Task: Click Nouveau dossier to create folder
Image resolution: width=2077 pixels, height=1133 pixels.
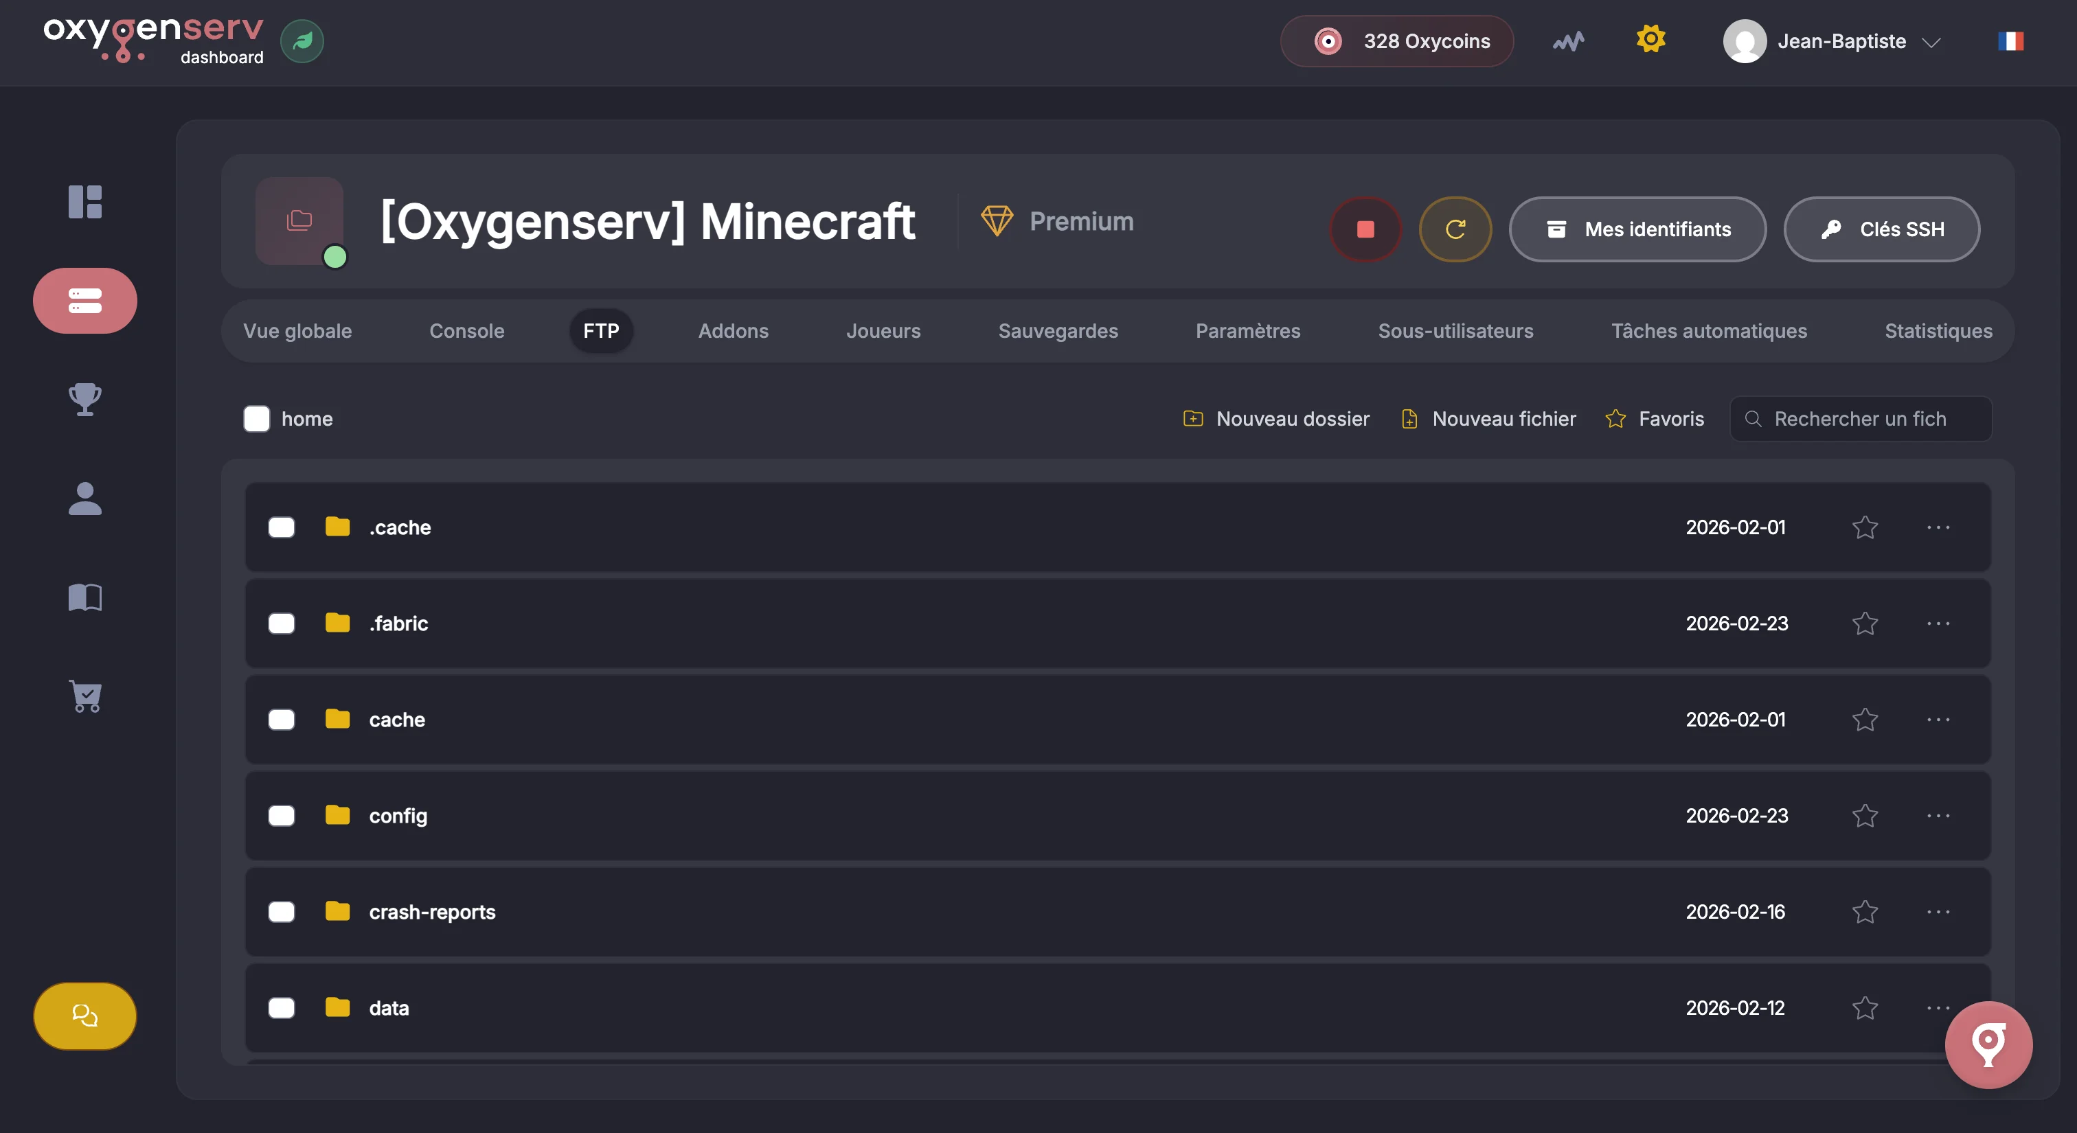Action: [1276, 419]
